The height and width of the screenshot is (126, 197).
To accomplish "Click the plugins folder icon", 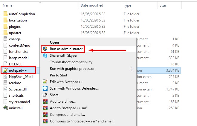I will [x=5, y=26].
